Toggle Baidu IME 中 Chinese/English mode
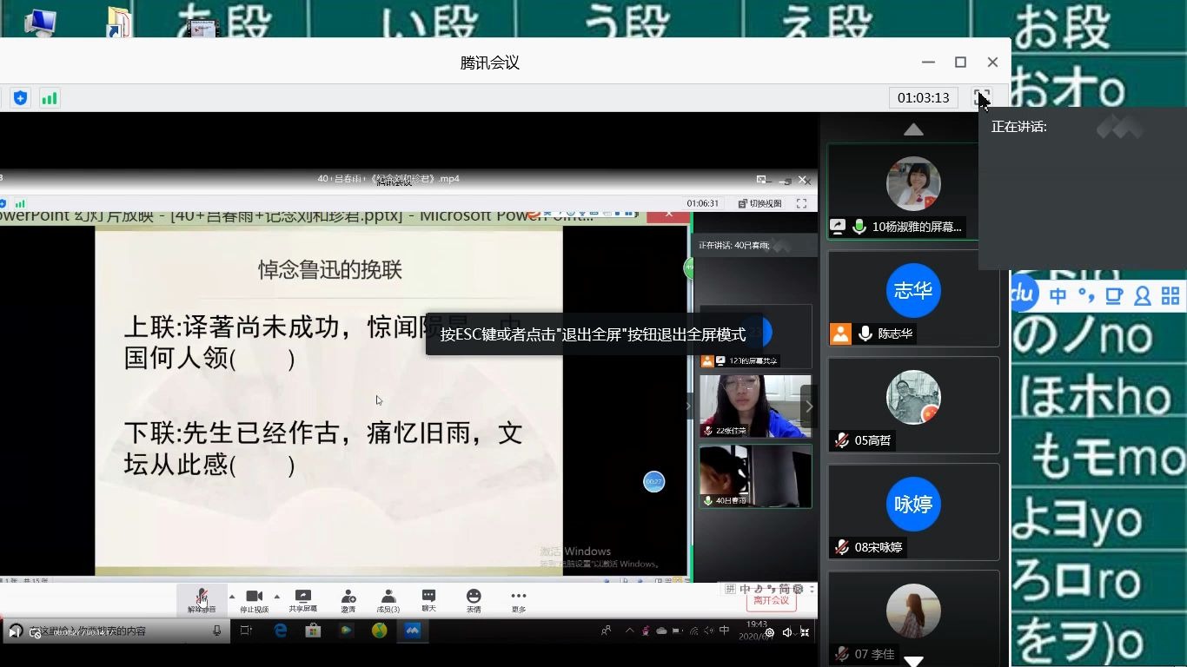1187x667 pixels. point(1058,296)
